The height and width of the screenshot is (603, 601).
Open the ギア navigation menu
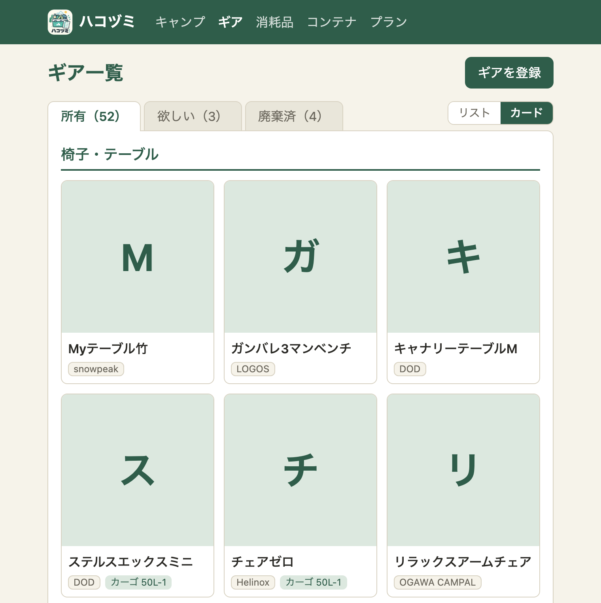pyautogui.click(x=231, y=22)
